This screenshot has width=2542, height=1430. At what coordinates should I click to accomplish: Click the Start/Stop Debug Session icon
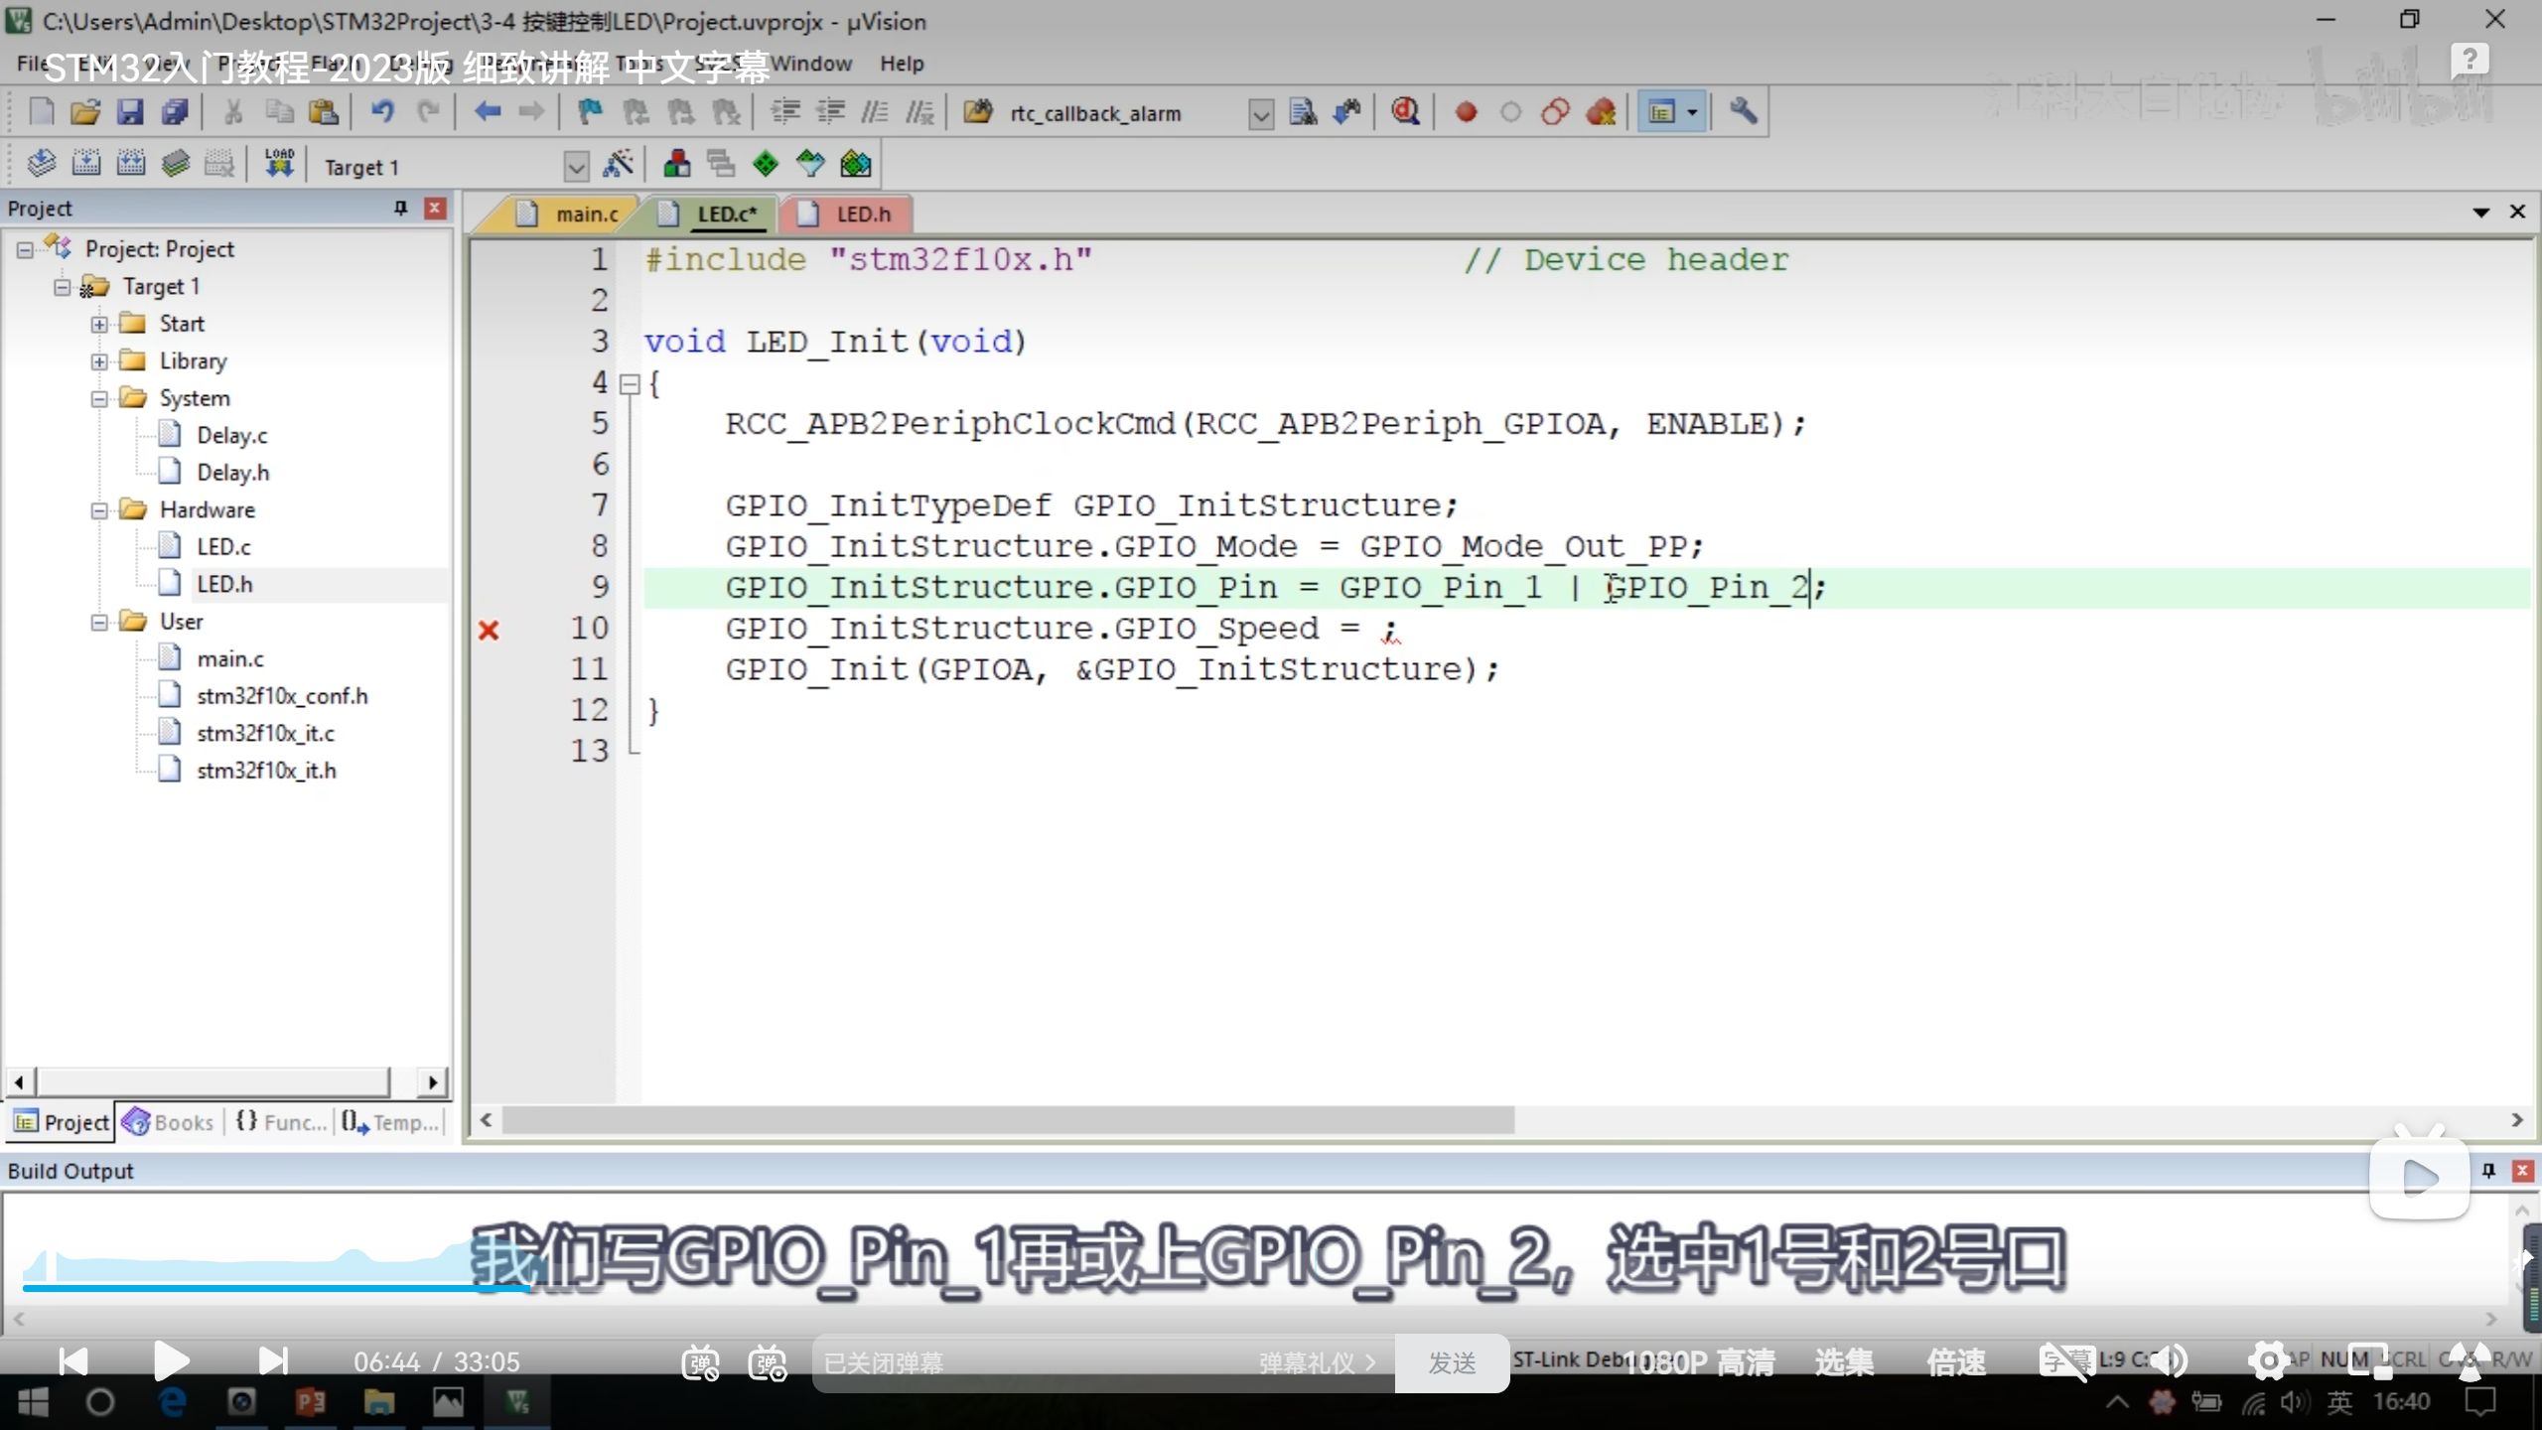1405,112
